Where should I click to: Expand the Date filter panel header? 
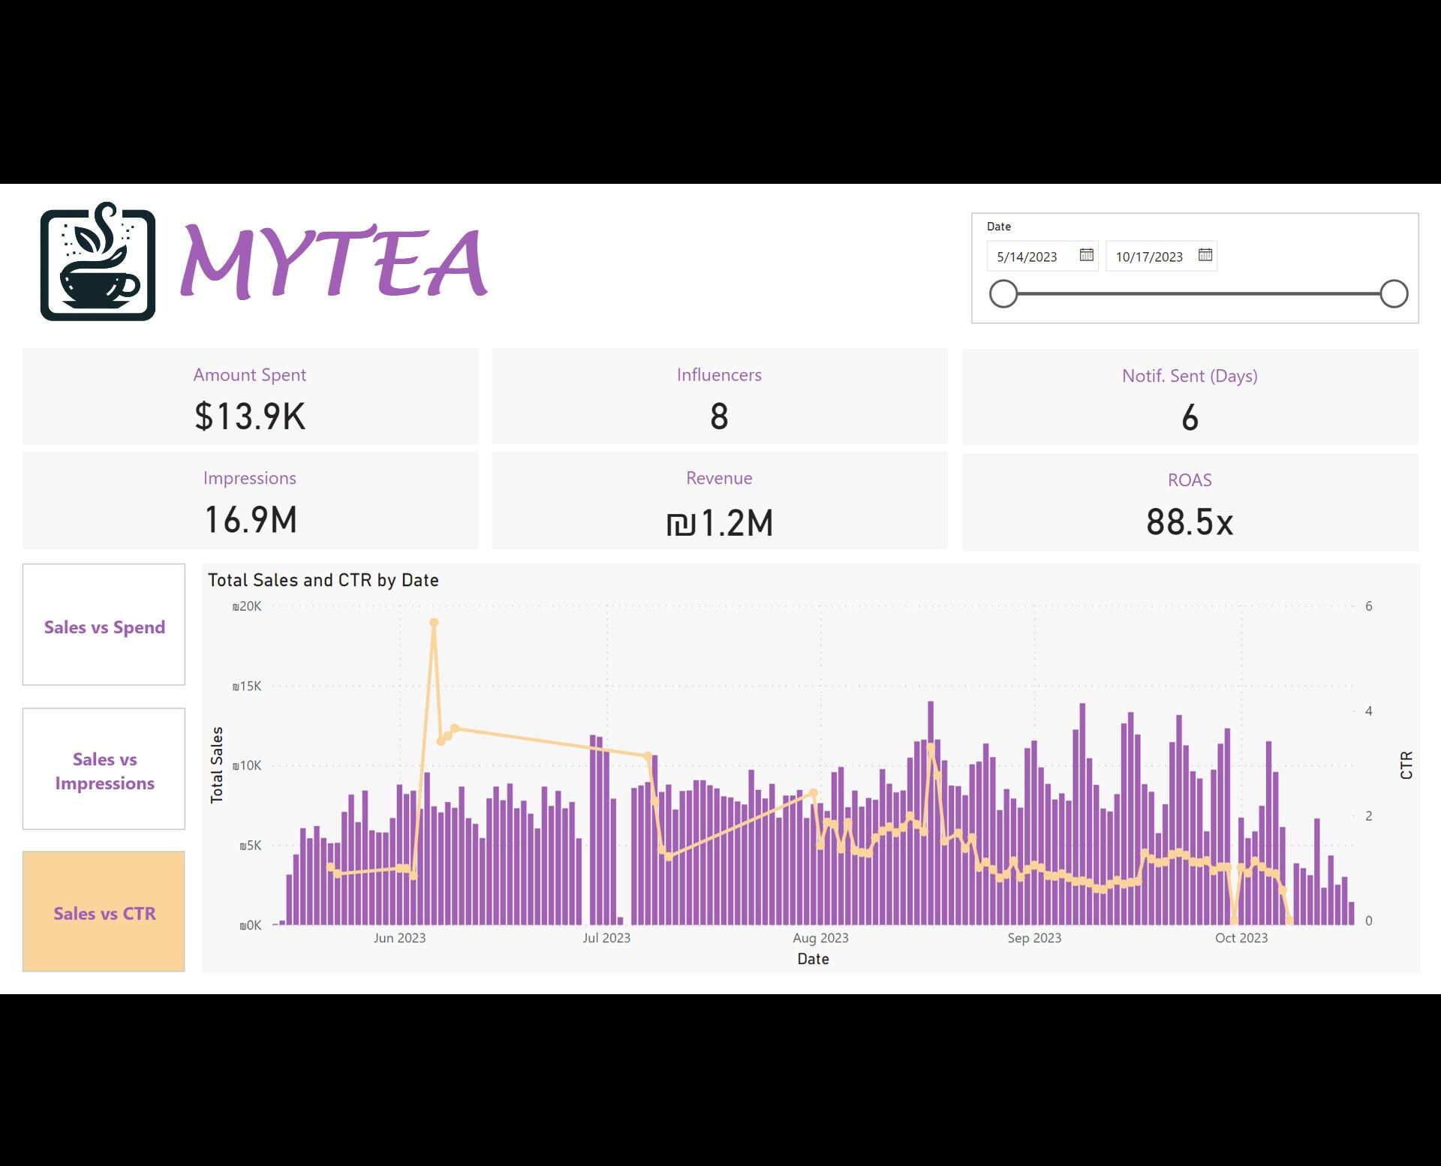point(998,226)
